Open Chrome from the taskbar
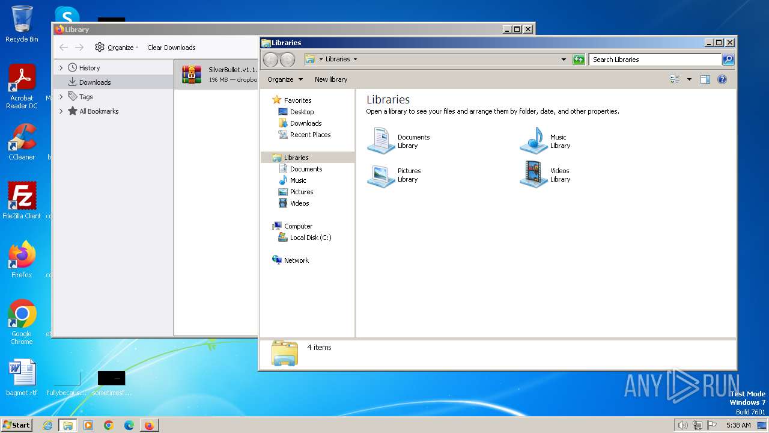 point(109,425)
